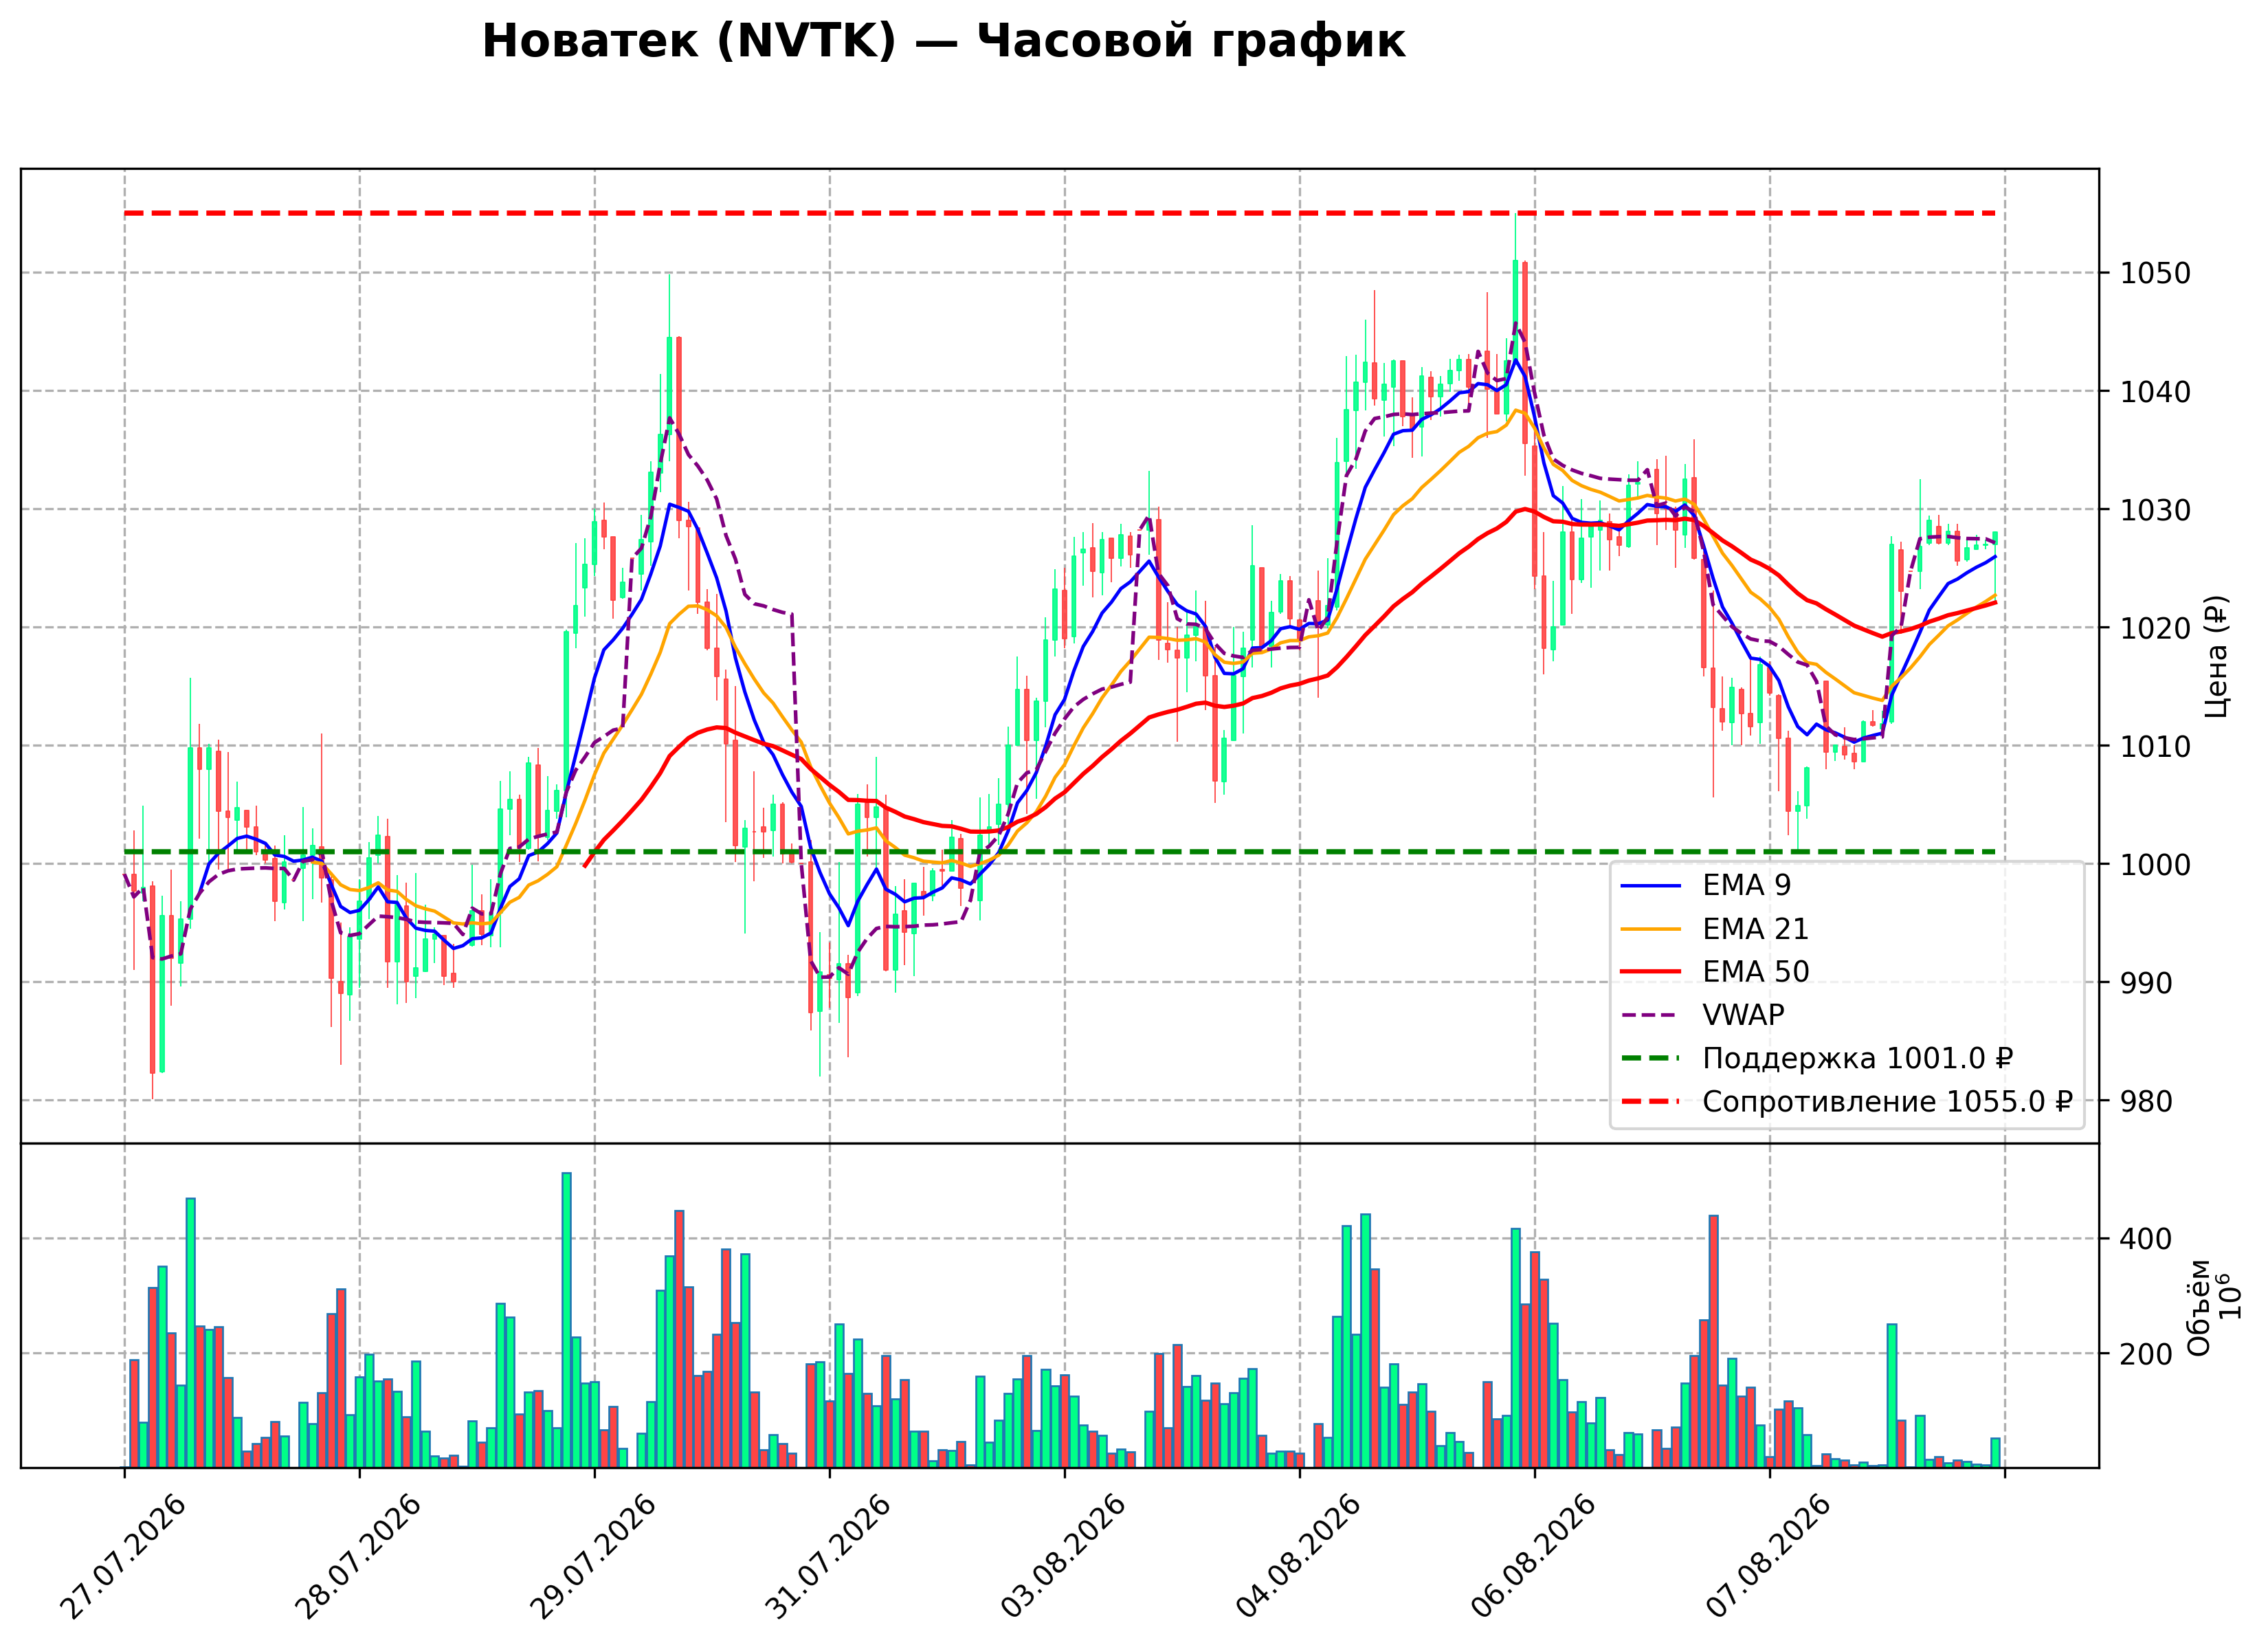Click price axis value 1050
This screenshot has width=2268, height=1645.
tap(2154, 273)
